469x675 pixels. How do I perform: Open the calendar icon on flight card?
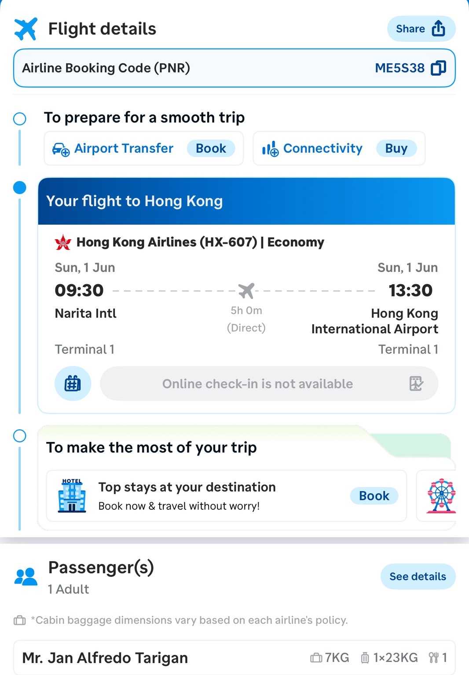coord(73,383)
